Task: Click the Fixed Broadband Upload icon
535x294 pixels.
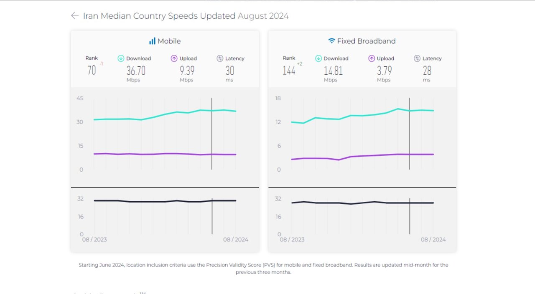Action: click(x=372, y=58)
